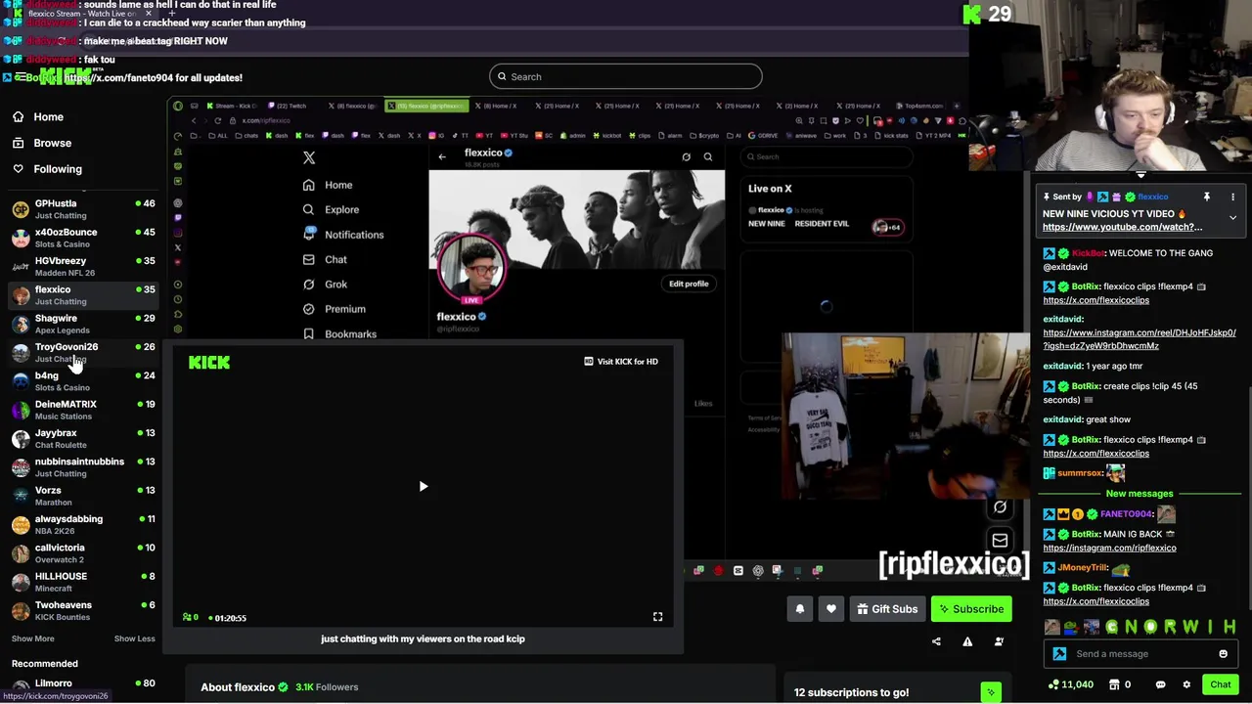Click Visit KICK for HD link
The height and width of the screenshot is (704, 1252).
point(620,361)
